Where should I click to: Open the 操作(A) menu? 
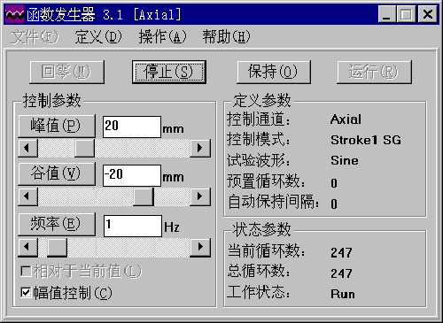click(x=162, y=37)
